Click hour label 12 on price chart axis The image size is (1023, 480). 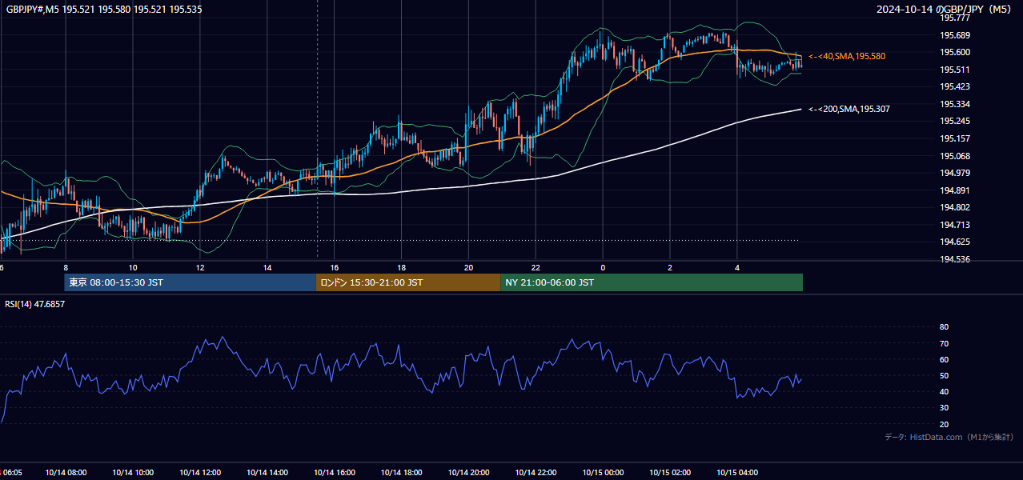200,267
